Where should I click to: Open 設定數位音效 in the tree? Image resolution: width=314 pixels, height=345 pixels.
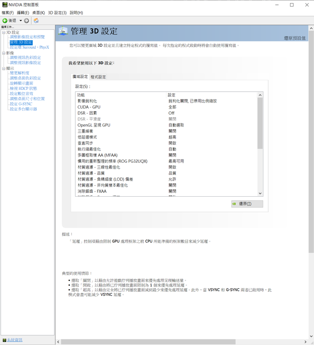(21, 94)
